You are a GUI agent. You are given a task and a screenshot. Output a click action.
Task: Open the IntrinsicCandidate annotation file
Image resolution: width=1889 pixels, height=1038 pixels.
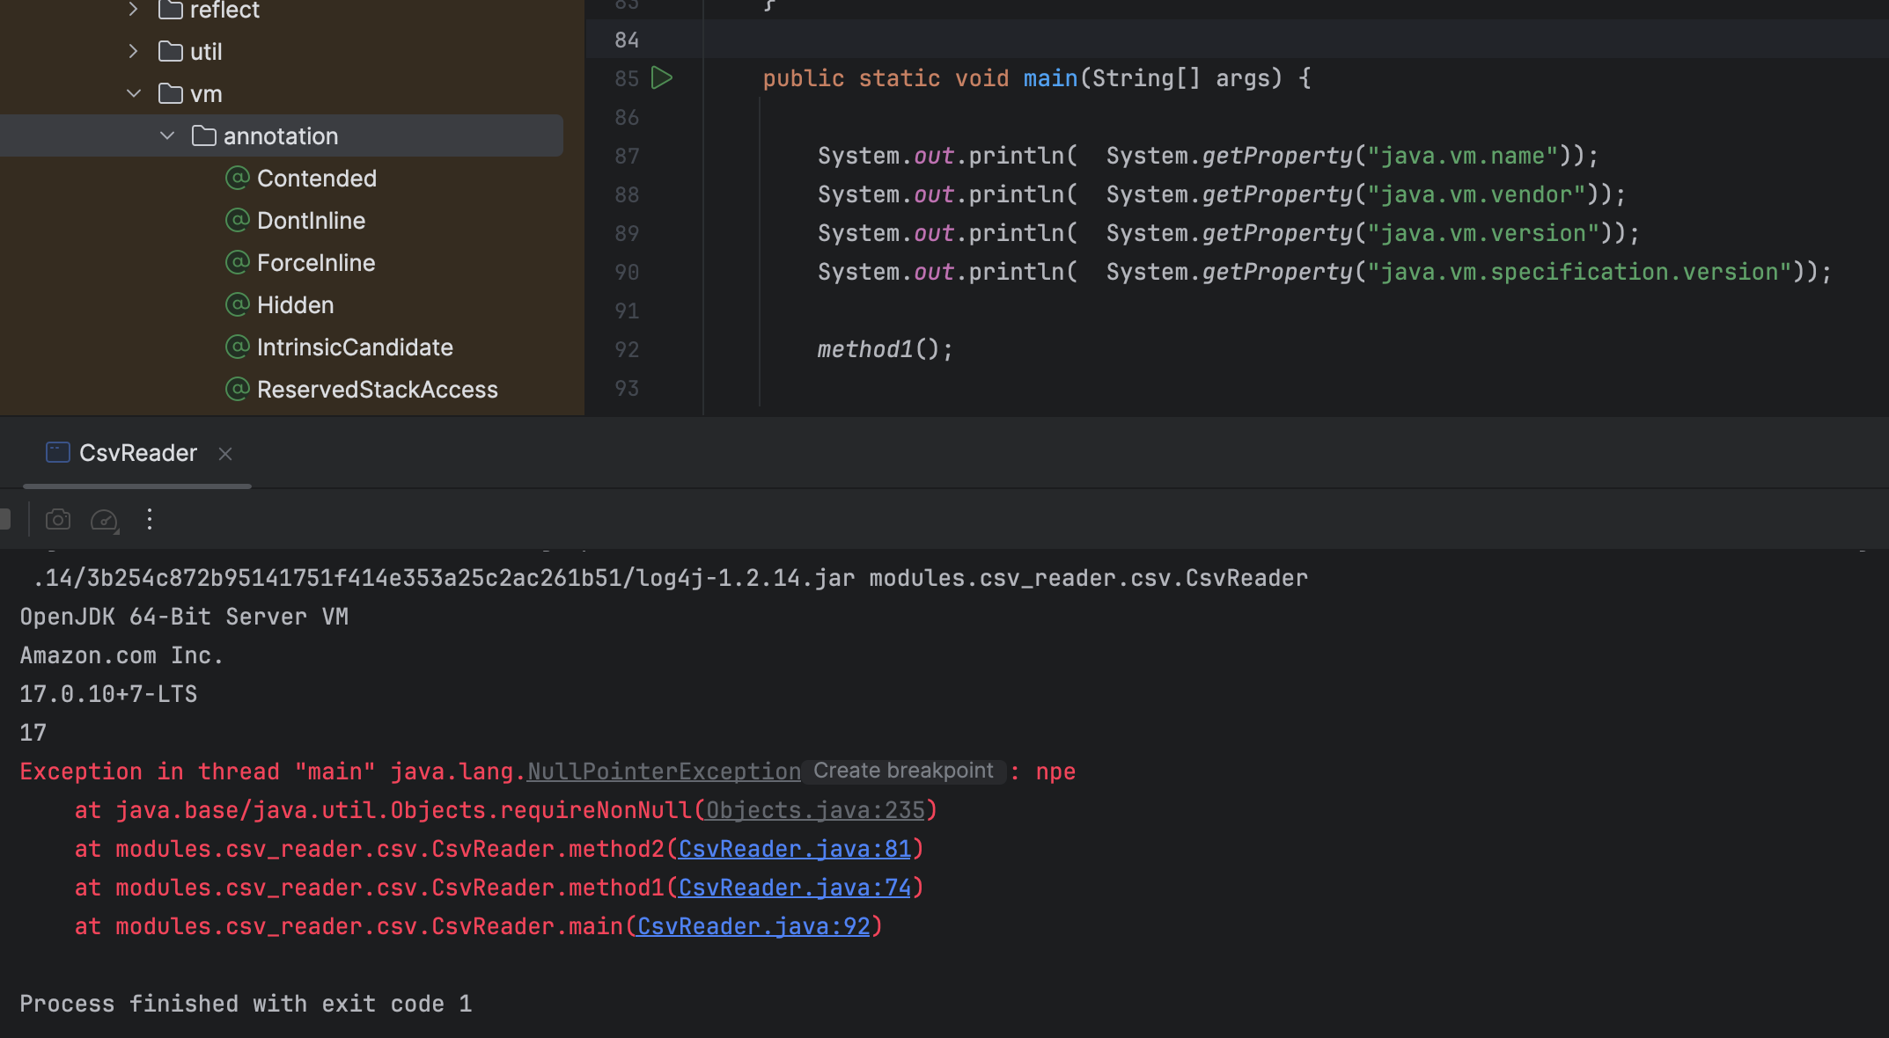click(355, 347)
